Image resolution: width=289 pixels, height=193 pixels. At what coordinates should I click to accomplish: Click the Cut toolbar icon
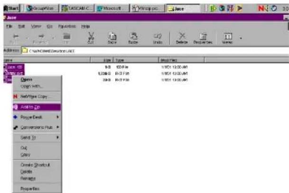coord(91,38)
